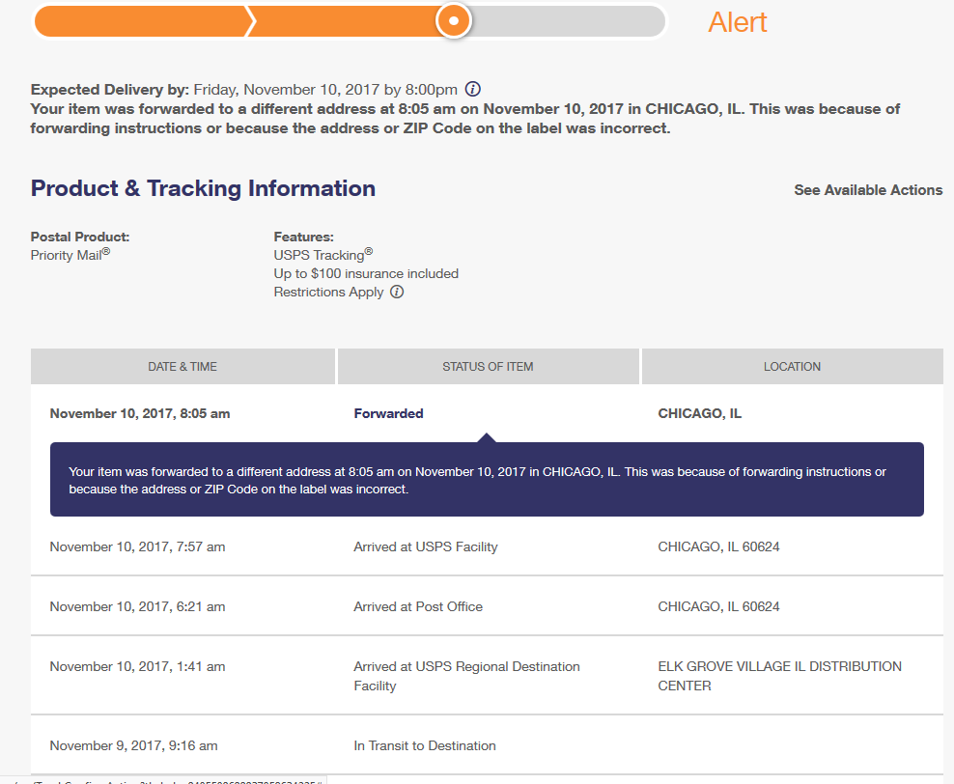
Task: Click the Expected Delivery info icon
Action: (473, 90)
